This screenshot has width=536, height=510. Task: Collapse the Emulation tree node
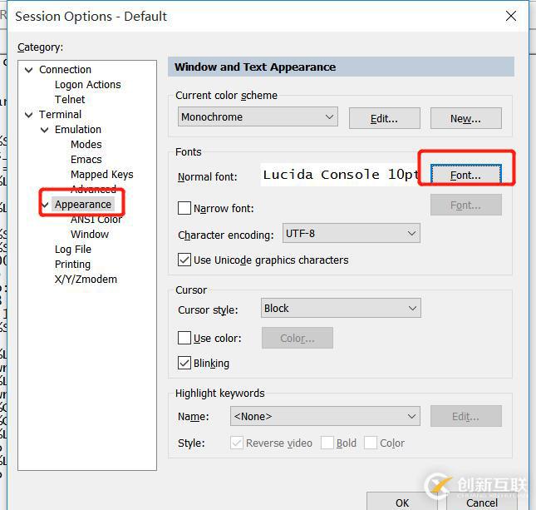coord(45,130)
